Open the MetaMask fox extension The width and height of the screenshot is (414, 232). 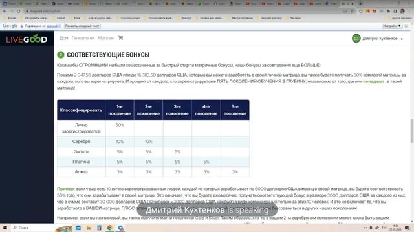coord(375,12)
